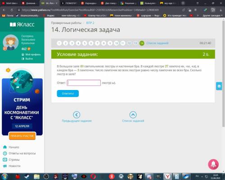Go to question 1 in task navigator
Viewport: 225px width, 180px height.
[59, 43]
